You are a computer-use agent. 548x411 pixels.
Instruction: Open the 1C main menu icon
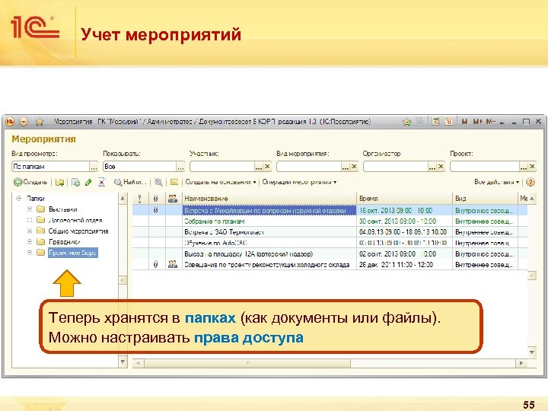10,122
